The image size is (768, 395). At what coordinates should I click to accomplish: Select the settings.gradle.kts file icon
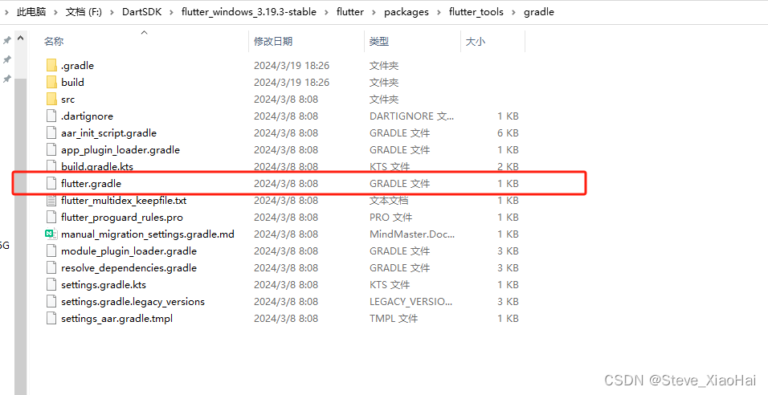point(51,284)
